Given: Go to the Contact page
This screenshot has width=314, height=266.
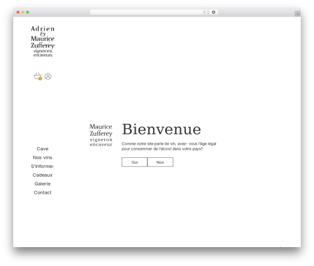Looking at the screenshot, I should pyautogui.click(x=43, y=192).
